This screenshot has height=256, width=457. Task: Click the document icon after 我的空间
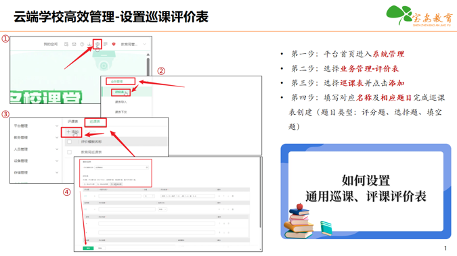(66, 44)
